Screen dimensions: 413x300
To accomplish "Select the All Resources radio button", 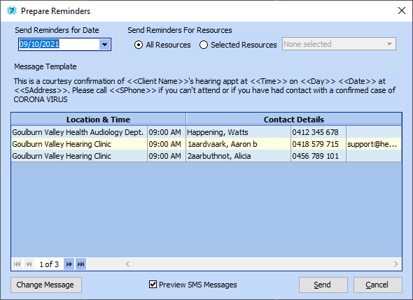I will (x=139, y=45).
